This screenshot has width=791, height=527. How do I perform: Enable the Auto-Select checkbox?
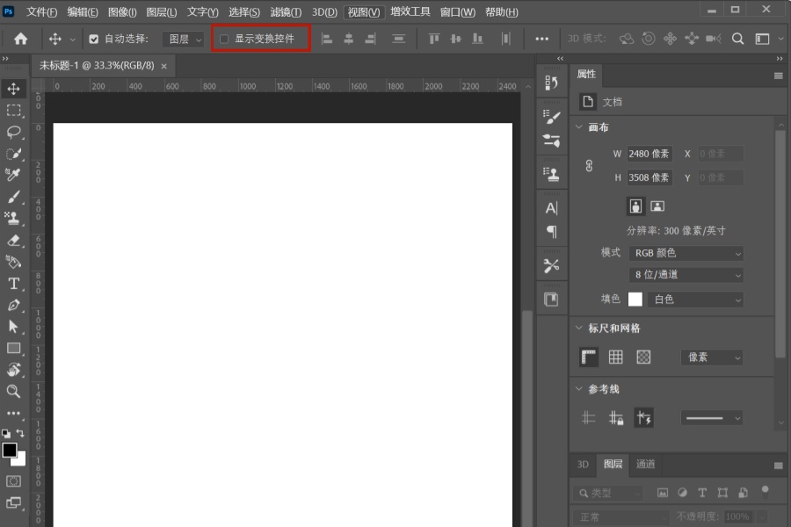94,39
